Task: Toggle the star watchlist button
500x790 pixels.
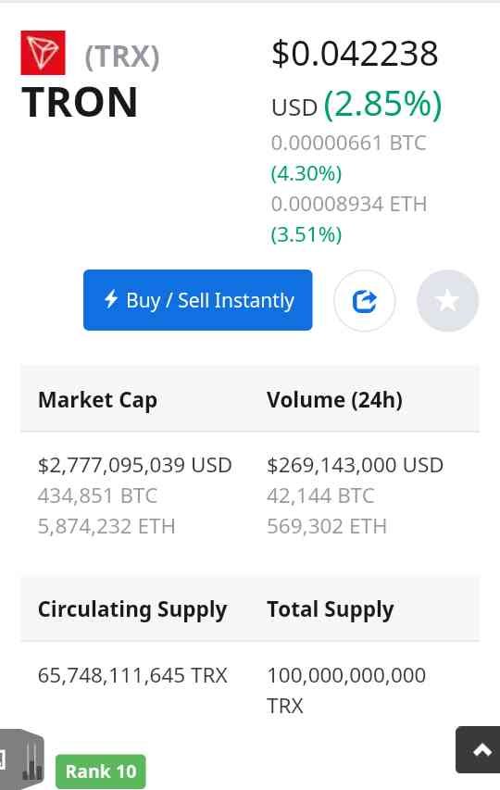Action: (x=447, y=301)
